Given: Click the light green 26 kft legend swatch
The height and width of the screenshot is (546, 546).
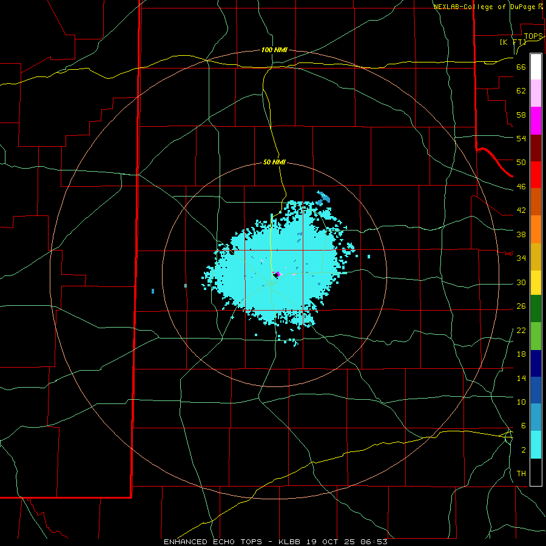Looking at the screenshot, I should click(536, 336).
